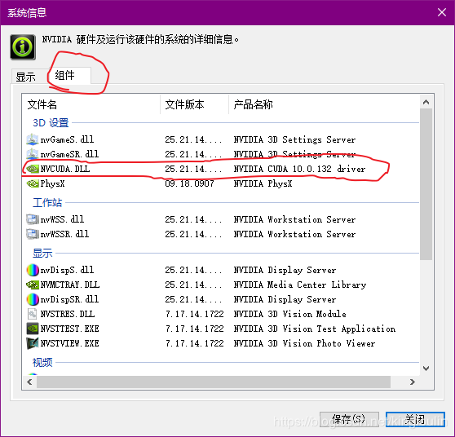Click 'NVIDIA 3D Vision Test Application' text
The height and width of the screenshot is (437, 455).
coord(315,329)
